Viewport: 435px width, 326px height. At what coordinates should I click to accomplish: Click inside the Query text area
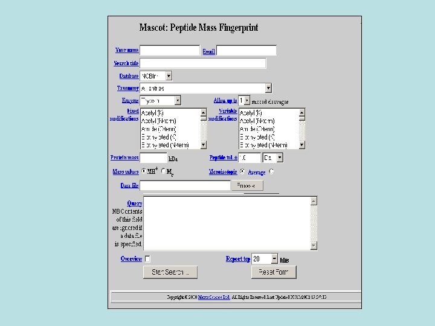[227, 223]
